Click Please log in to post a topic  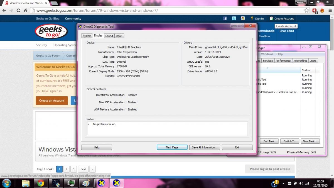click(x=270, y=169)
